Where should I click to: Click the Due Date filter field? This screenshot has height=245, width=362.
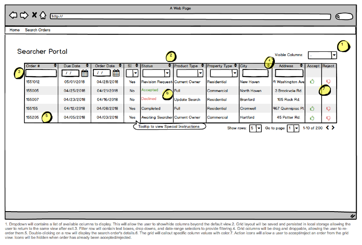[70, 73]
